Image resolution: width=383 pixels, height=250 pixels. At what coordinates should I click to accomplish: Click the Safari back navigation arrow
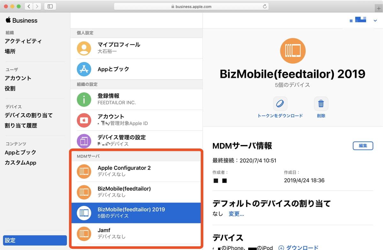(29, 6)
